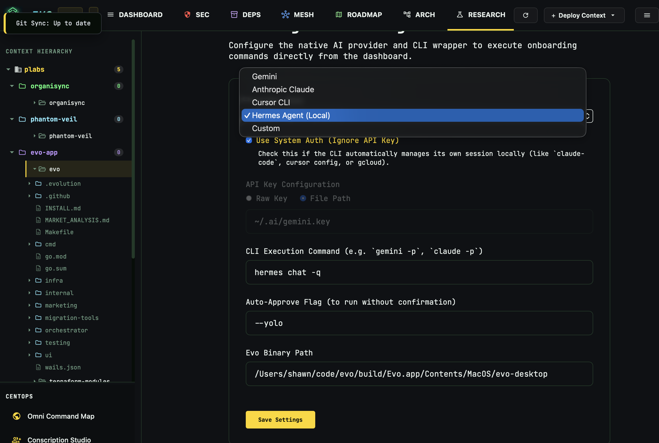The height and width of the screenshot is (443, 659).
Task: Switch to the ARCH tab
Action: point(419,15)
